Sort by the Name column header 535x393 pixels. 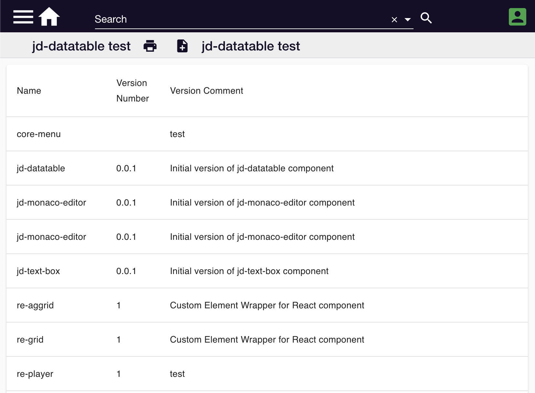pos(29,91)
